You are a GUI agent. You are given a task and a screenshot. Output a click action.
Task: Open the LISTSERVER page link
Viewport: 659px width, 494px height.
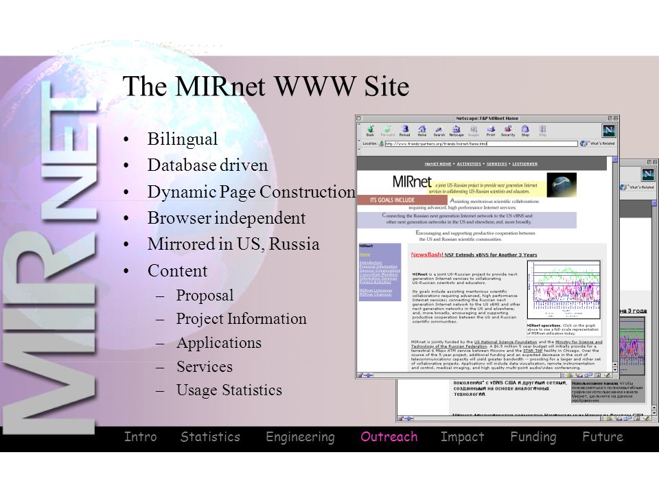525,164
